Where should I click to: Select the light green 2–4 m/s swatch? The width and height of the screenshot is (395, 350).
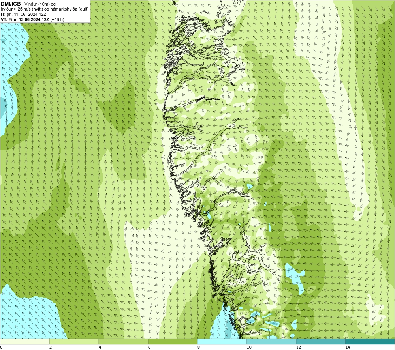(74, 341)
